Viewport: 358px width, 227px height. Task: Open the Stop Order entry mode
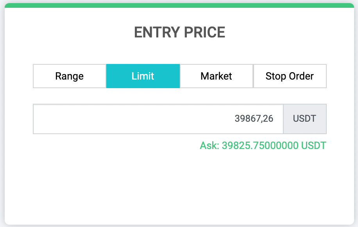pos(290,76)
